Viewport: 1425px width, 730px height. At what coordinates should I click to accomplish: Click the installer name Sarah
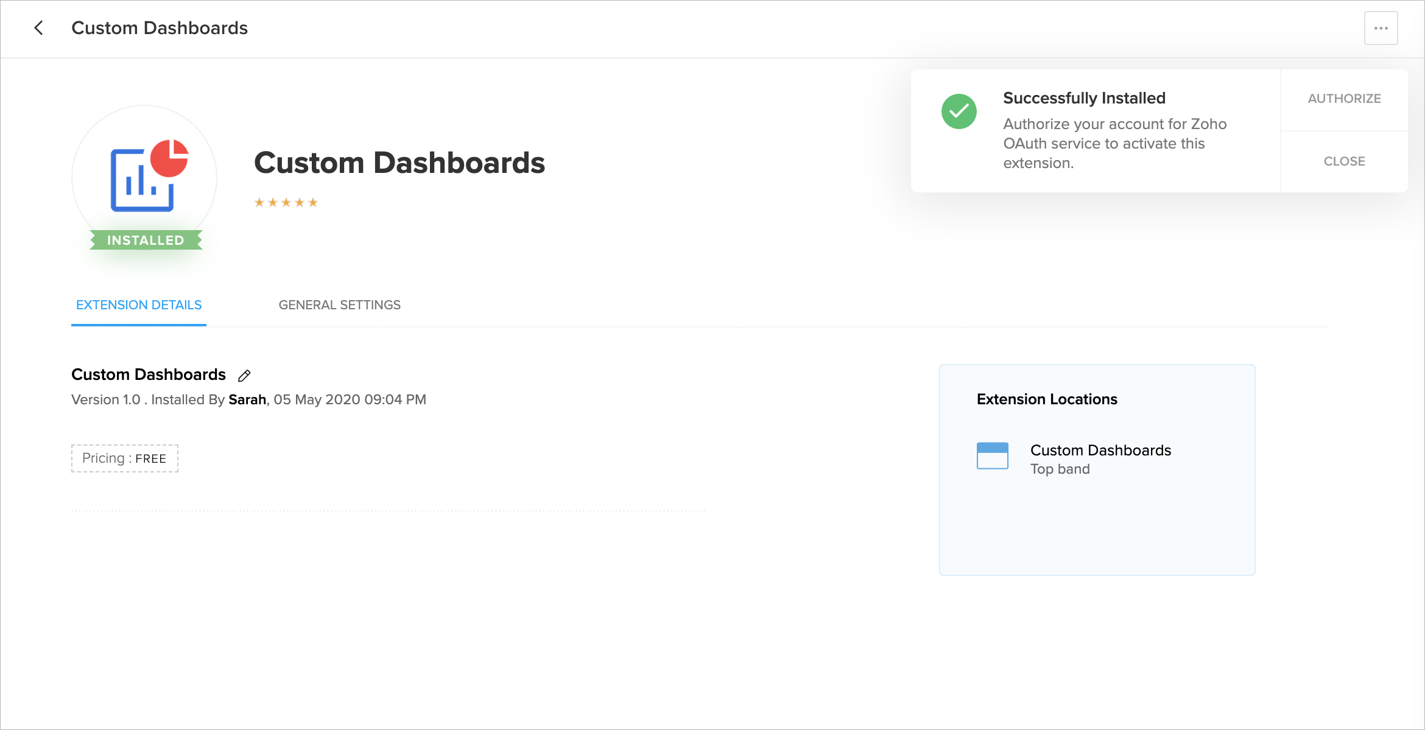tap(247, 400)
